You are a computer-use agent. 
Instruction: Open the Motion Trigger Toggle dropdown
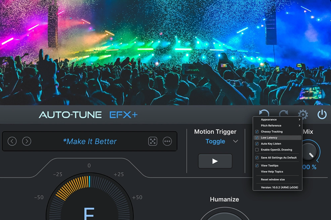click(x=235, y=141)
